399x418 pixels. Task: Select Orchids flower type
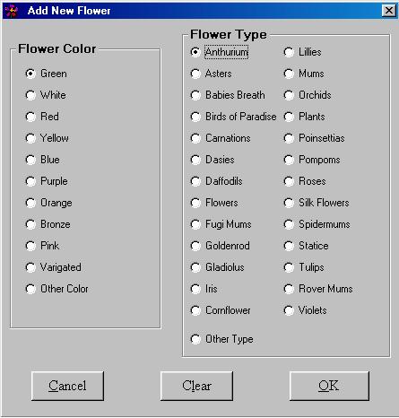tap(308, 95)
